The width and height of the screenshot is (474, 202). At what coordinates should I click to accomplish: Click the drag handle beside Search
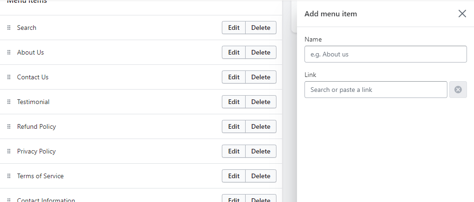[x=9, y=28]
